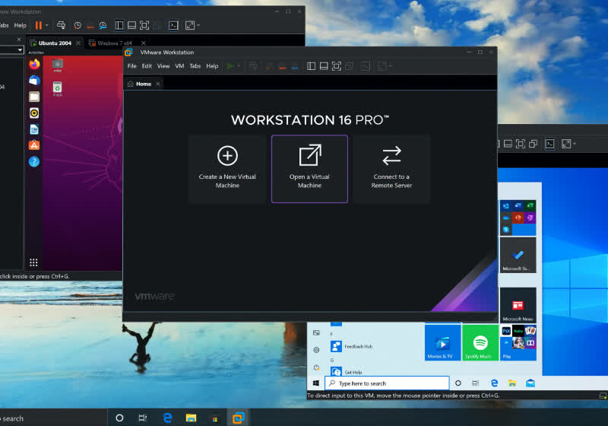Click the Spotify Music tile in Start menu
This screenshot has height=426, width=608.
pyautogui.click(x=480, y=343)
